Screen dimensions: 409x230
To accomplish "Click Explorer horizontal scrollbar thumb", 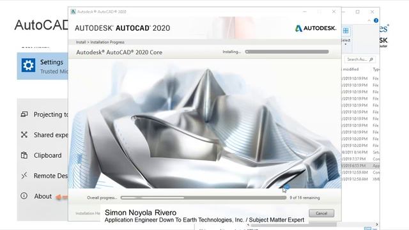I will 294,224.
